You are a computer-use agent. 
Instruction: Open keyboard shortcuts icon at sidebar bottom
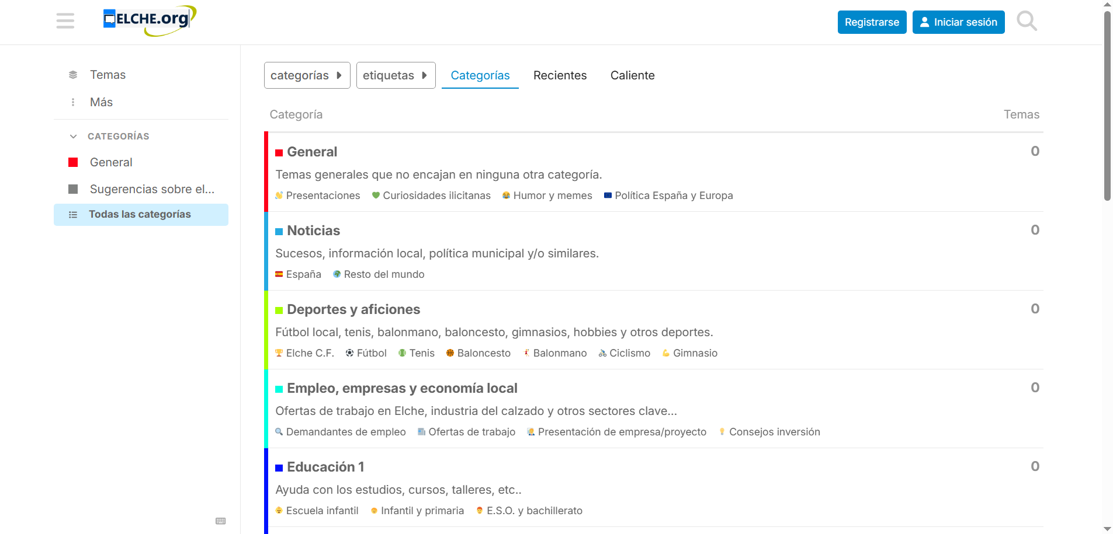coord(221,521)
